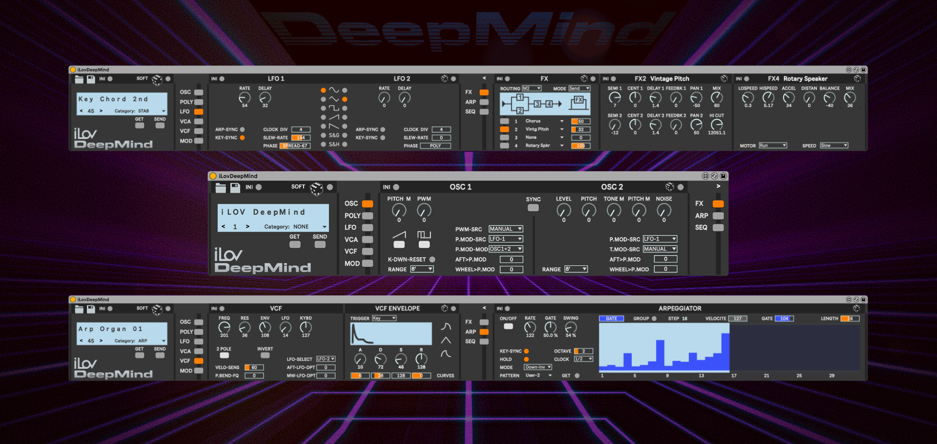Click OSC 2 randomize dice icon
The image size is (937, 444).
click(x=670, y=187)
